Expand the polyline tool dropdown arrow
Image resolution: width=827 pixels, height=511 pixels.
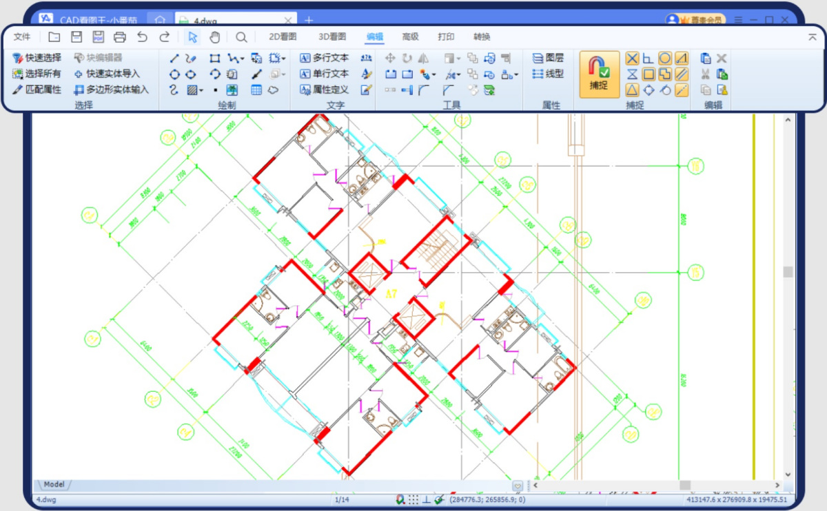point(242,59)
